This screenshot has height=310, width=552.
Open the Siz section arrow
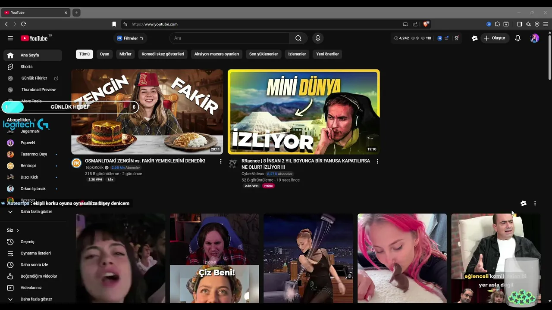[x=18, y=230]
